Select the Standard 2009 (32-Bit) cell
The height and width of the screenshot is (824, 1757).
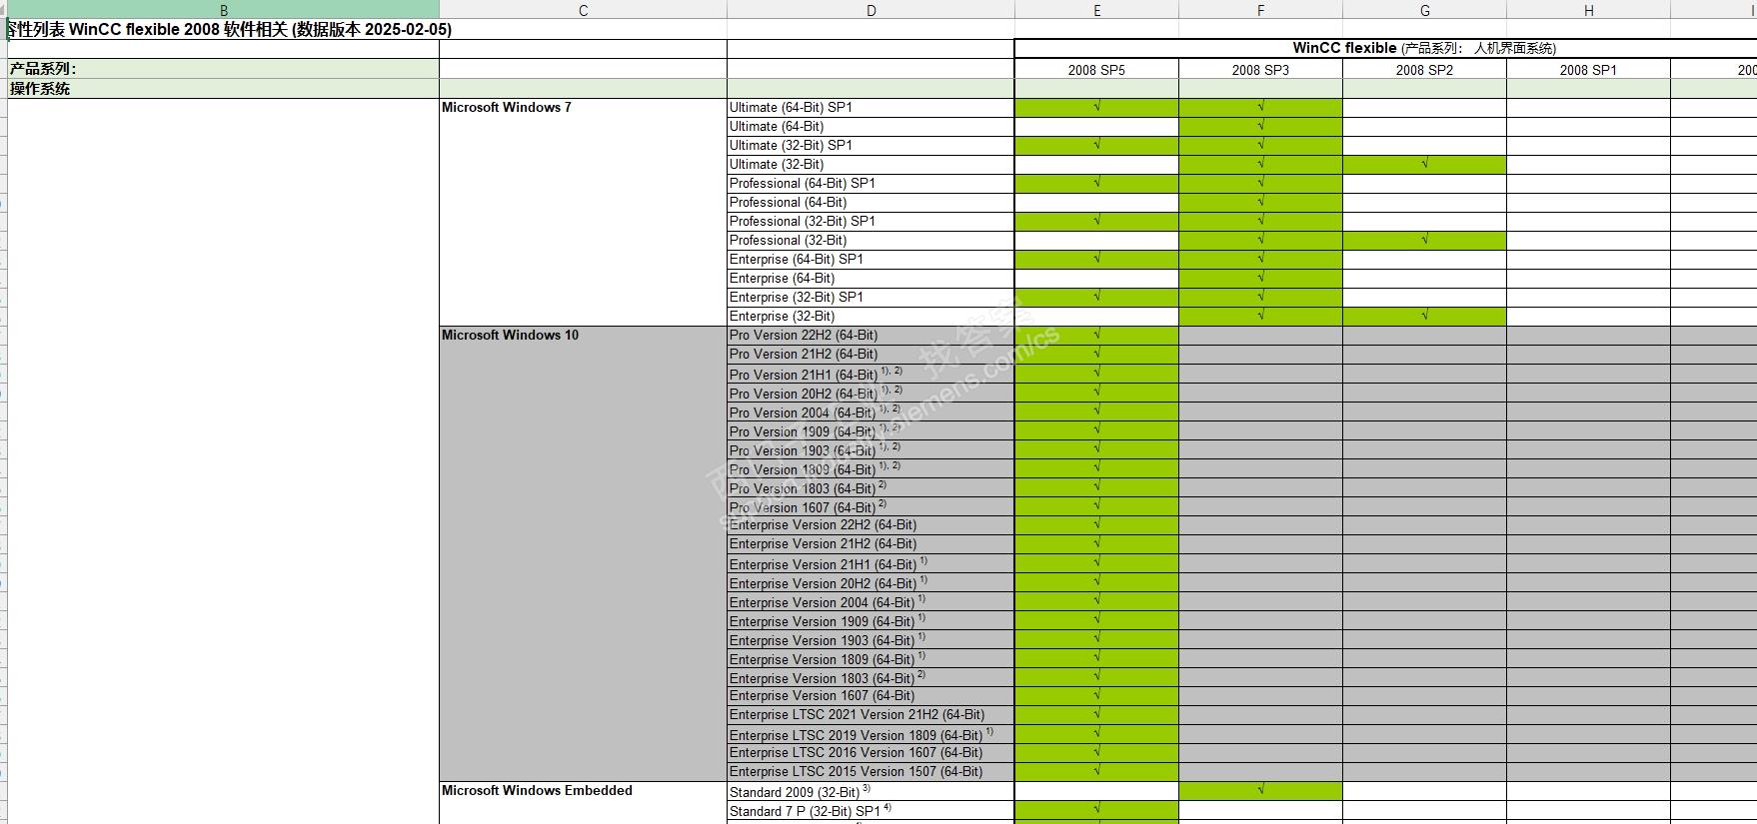871,791
